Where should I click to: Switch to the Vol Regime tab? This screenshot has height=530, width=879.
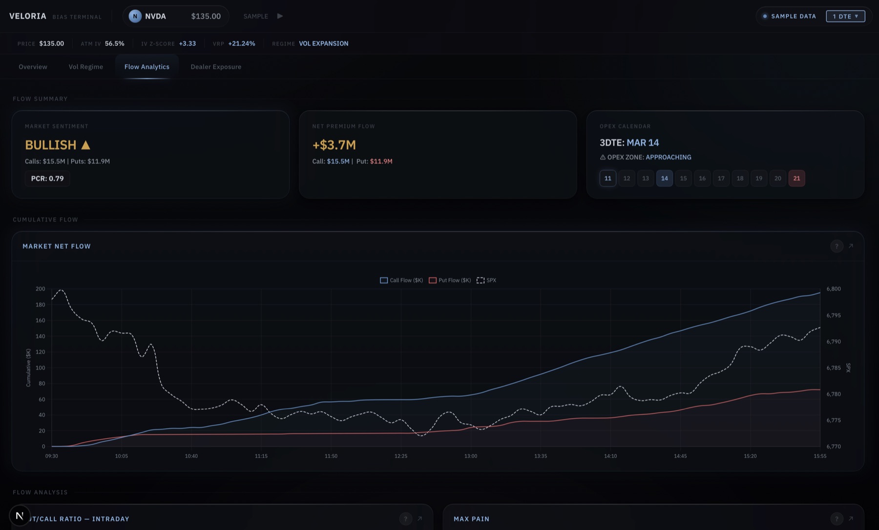[x=86, y=67]
